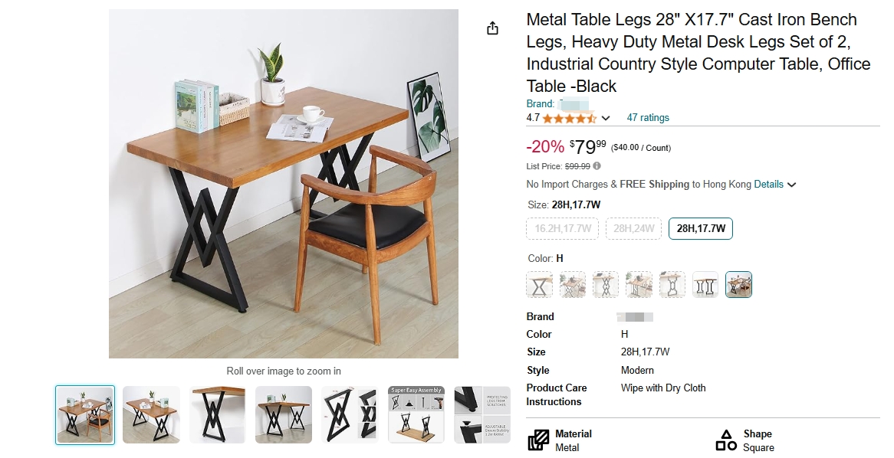Choose the first color swatch table legs
The width and height of the screenshot is (894, 458).
pyautogui.click(x=539, y=285)
